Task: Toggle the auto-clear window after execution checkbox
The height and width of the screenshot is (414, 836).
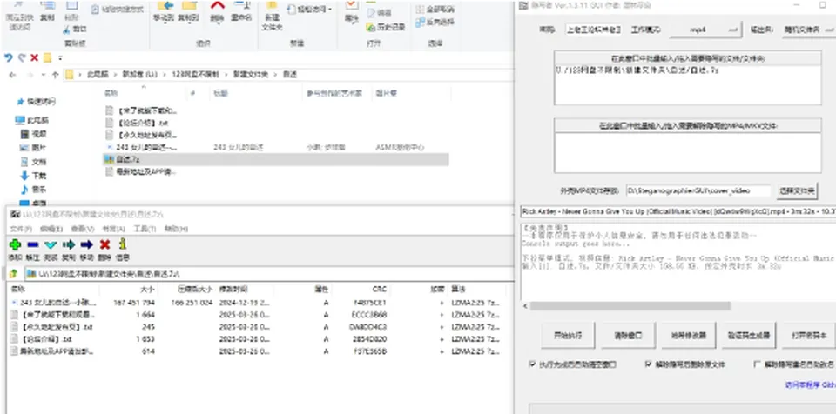Action: point(532,364)
